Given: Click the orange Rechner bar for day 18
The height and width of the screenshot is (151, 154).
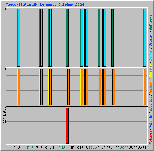Looking at the screenshot, I should [87, 87].
